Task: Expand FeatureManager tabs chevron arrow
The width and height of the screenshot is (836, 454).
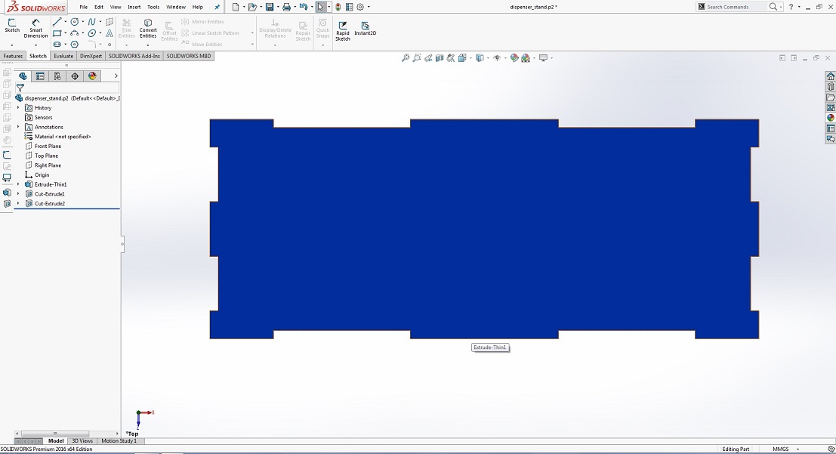Action: click(116, 76)
